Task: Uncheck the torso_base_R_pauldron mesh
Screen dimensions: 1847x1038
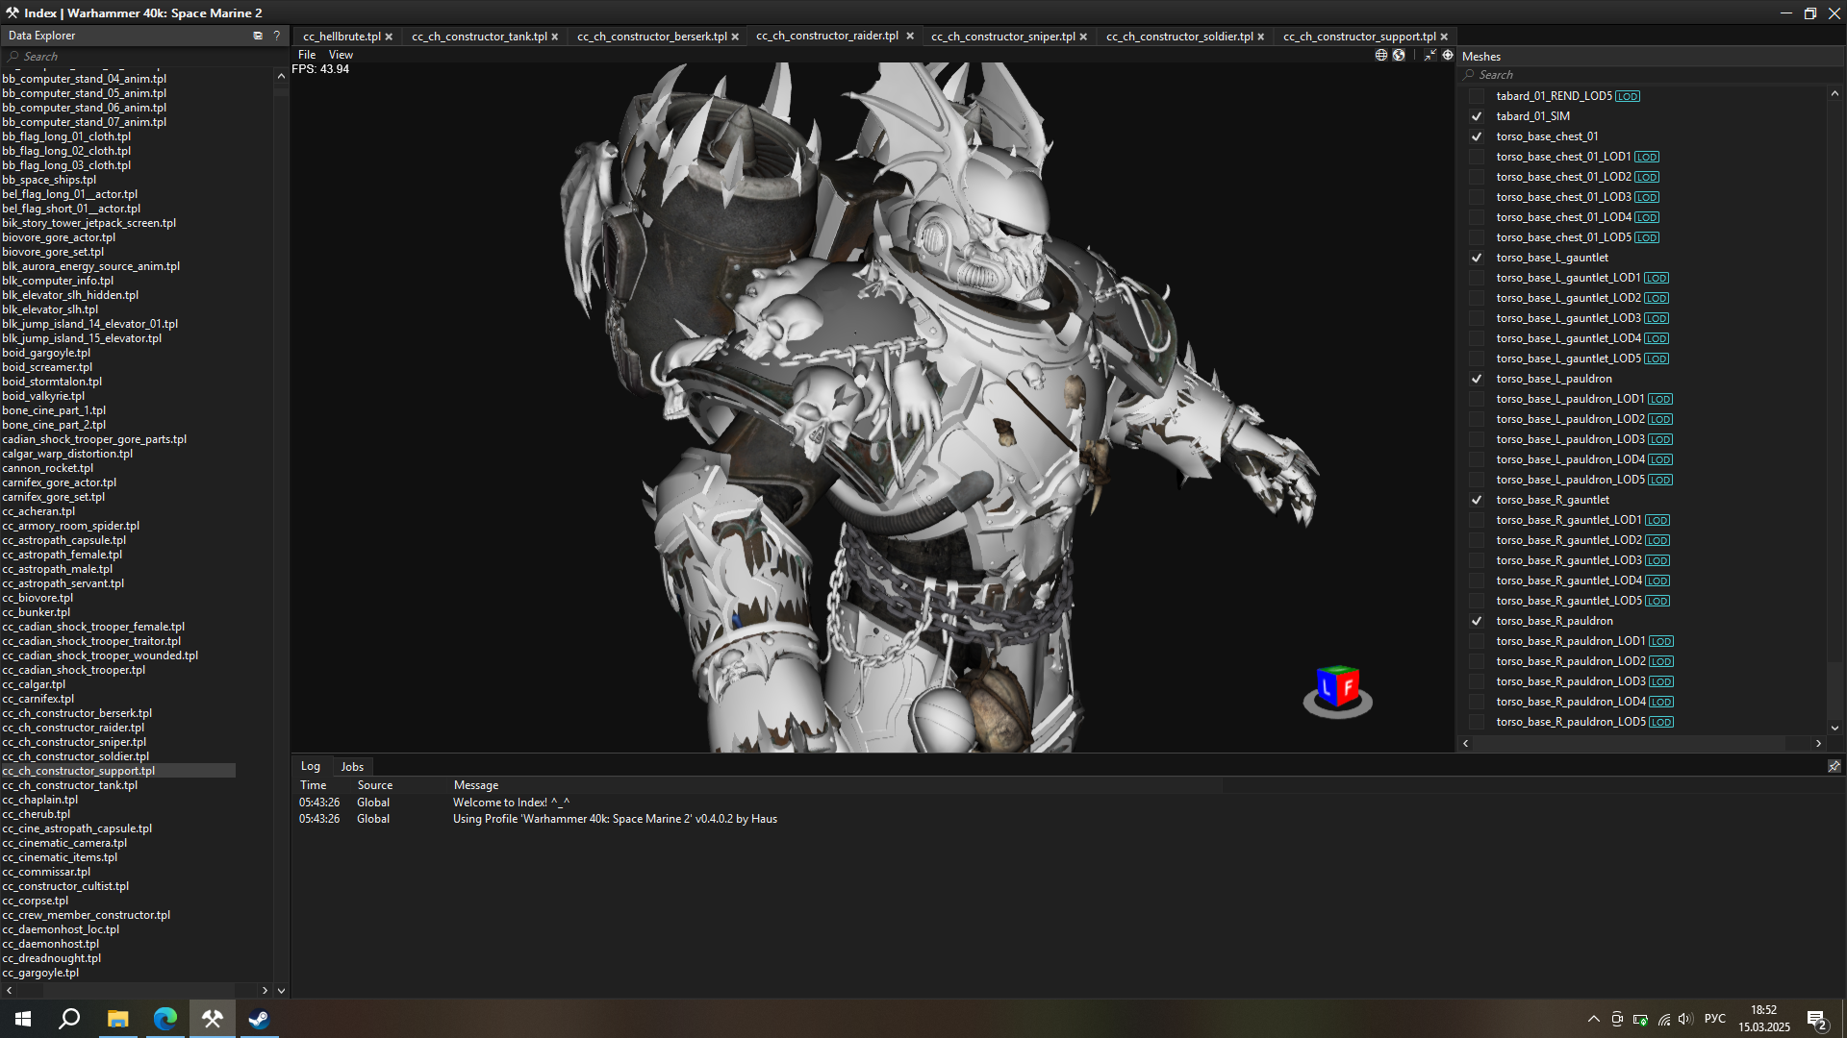Action: 1476,621
